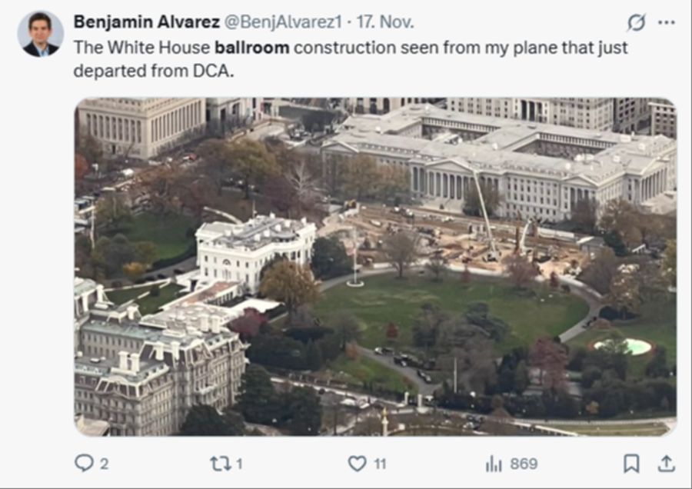Click the reply count number 2
Viewport: 692px width, 489px height.
point(104,464)
